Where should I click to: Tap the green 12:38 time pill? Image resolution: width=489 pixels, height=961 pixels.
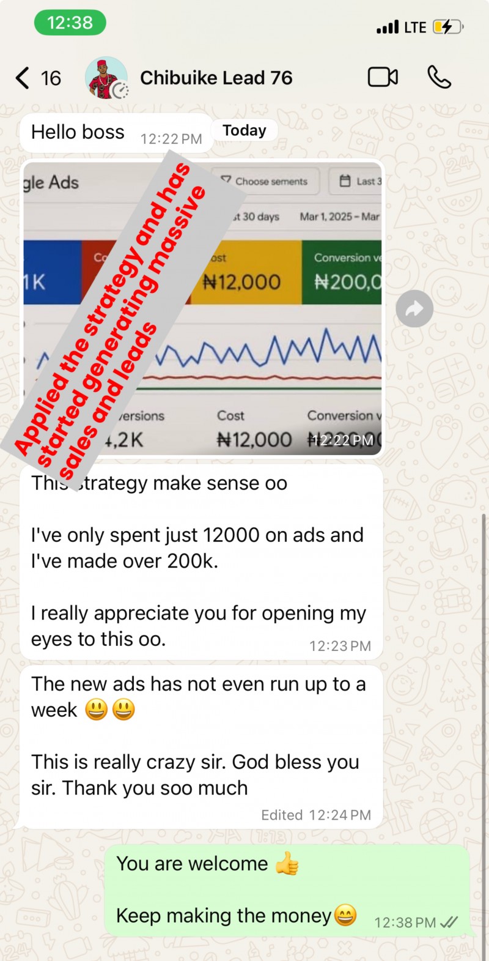point(70,23)
